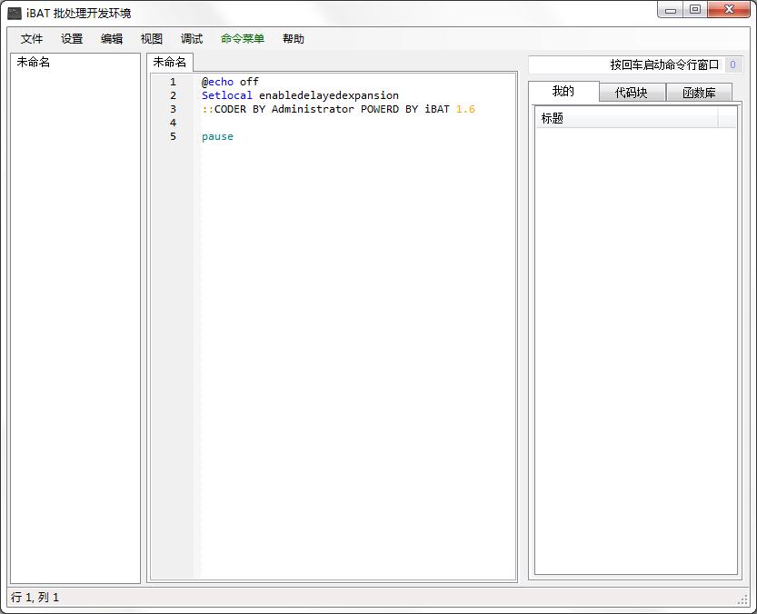Click line number 3 in gutter
The height and width of the screenshot is (614, 757).
pyautogui.click(x=173, y=109)
